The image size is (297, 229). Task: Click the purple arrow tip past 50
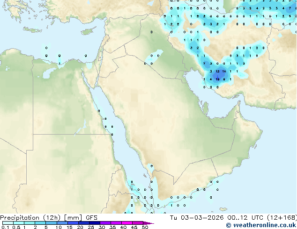coord(148,223)
